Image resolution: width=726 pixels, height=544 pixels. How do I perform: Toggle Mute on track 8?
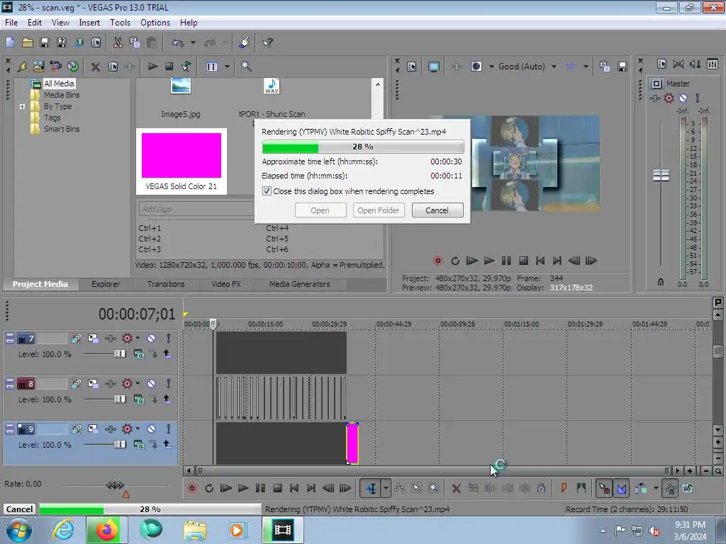coord(151,384)
